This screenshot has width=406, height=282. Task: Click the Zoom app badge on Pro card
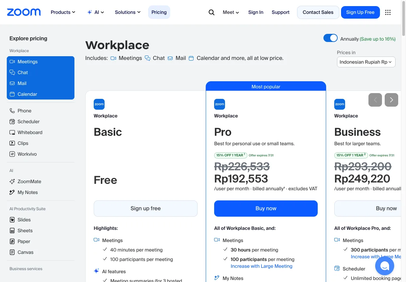pos(220,104)
